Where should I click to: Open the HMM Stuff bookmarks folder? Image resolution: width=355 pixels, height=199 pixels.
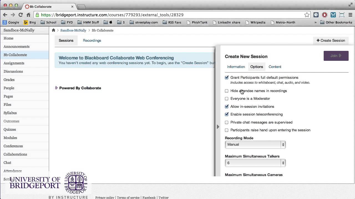(x=88, y=22)
